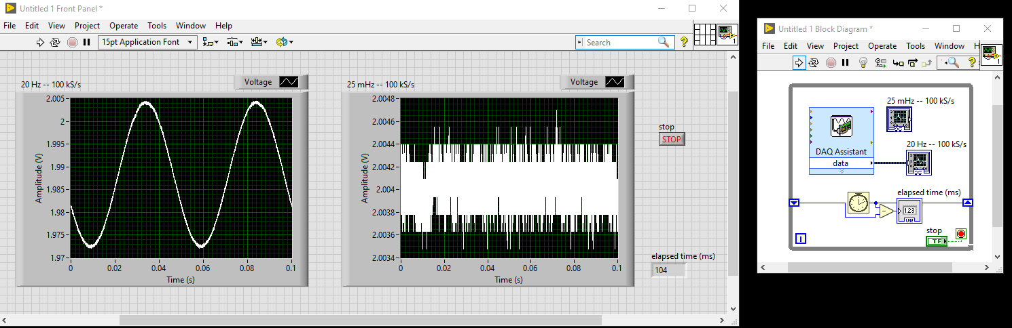Image resolution: width=1012 pixels, height=328 pixels.
Task: Expand the Align Objects dropdown
Action: pos(211,42)
